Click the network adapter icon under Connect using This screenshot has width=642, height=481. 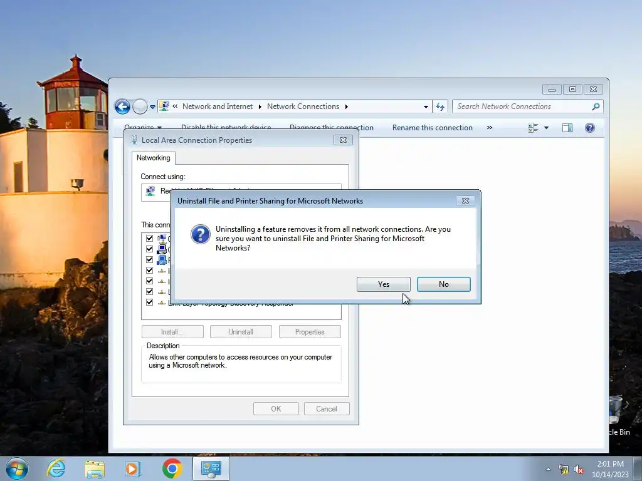point(150,191)
